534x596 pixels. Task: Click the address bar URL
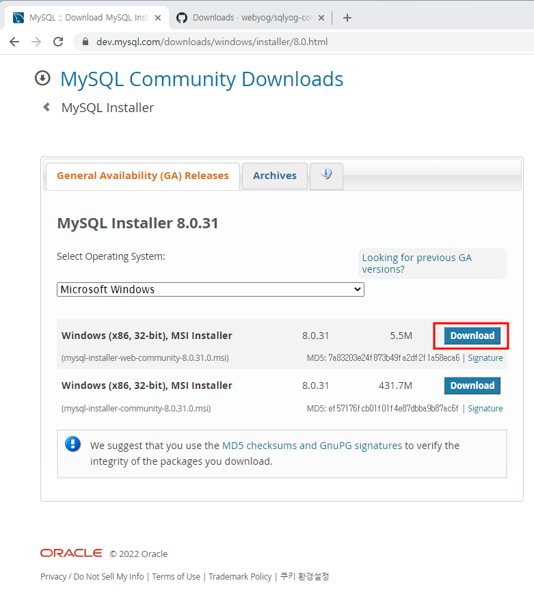coord(212,42)
